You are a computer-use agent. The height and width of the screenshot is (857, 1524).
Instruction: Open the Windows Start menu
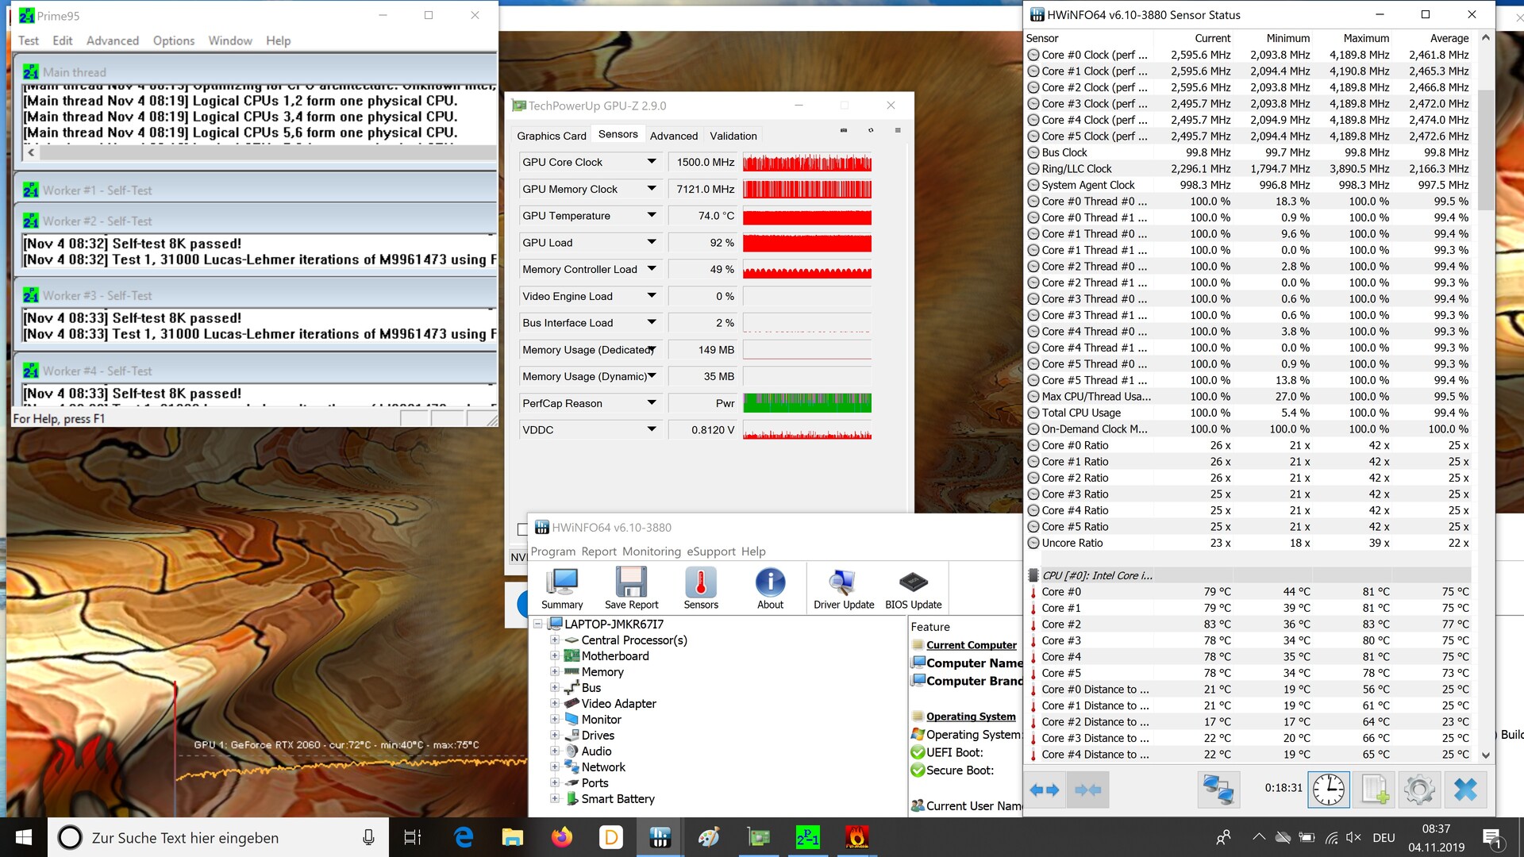tap(24, 837)
